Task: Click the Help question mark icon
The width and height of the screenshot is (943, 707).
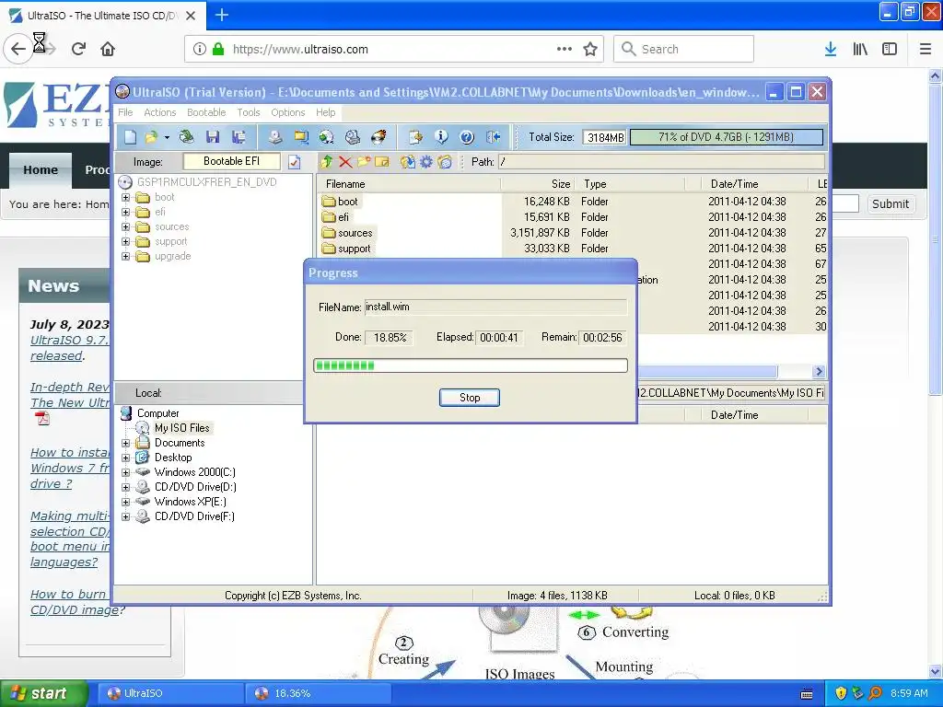Action: [467, 137]
